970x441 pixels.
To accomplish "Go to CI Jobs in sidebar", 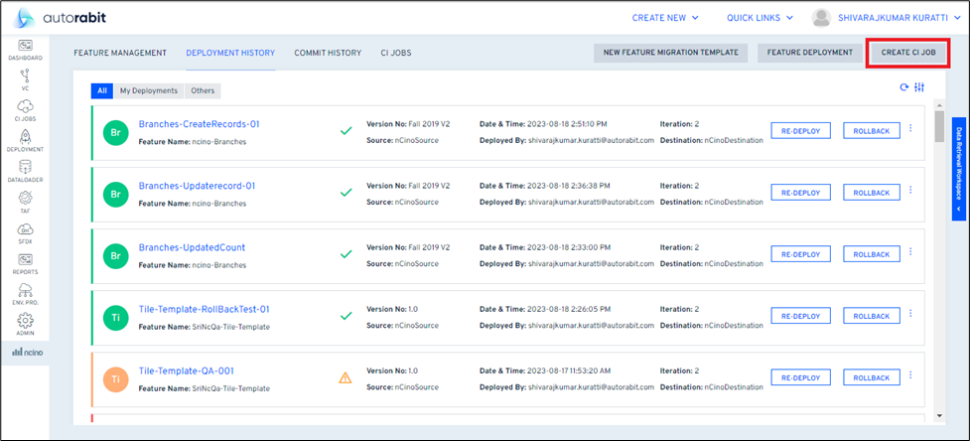I will pyautogui.click(x=25, y=108).
